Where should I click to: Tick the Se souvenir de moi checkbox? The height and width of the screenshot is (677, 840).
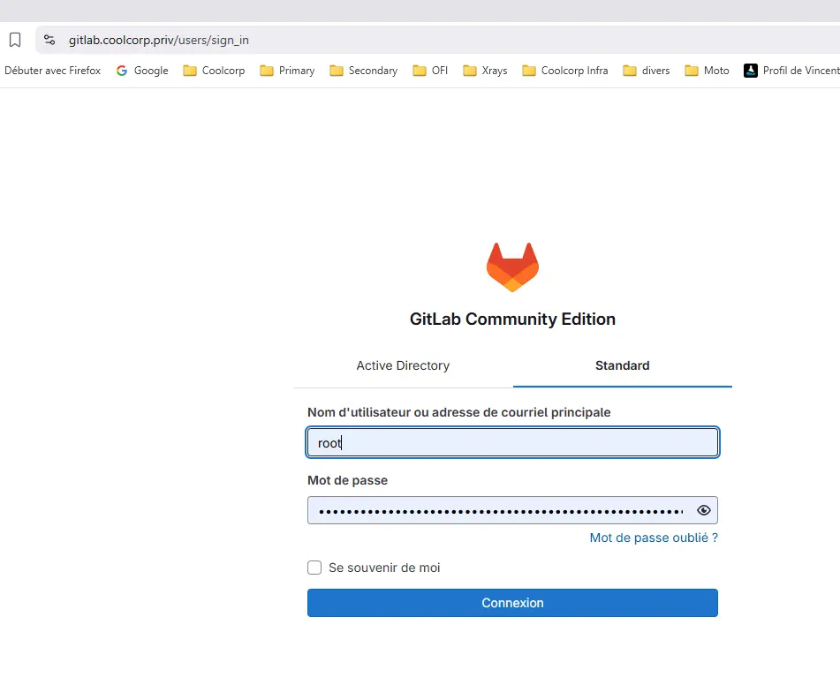click(x=314, y=568)
